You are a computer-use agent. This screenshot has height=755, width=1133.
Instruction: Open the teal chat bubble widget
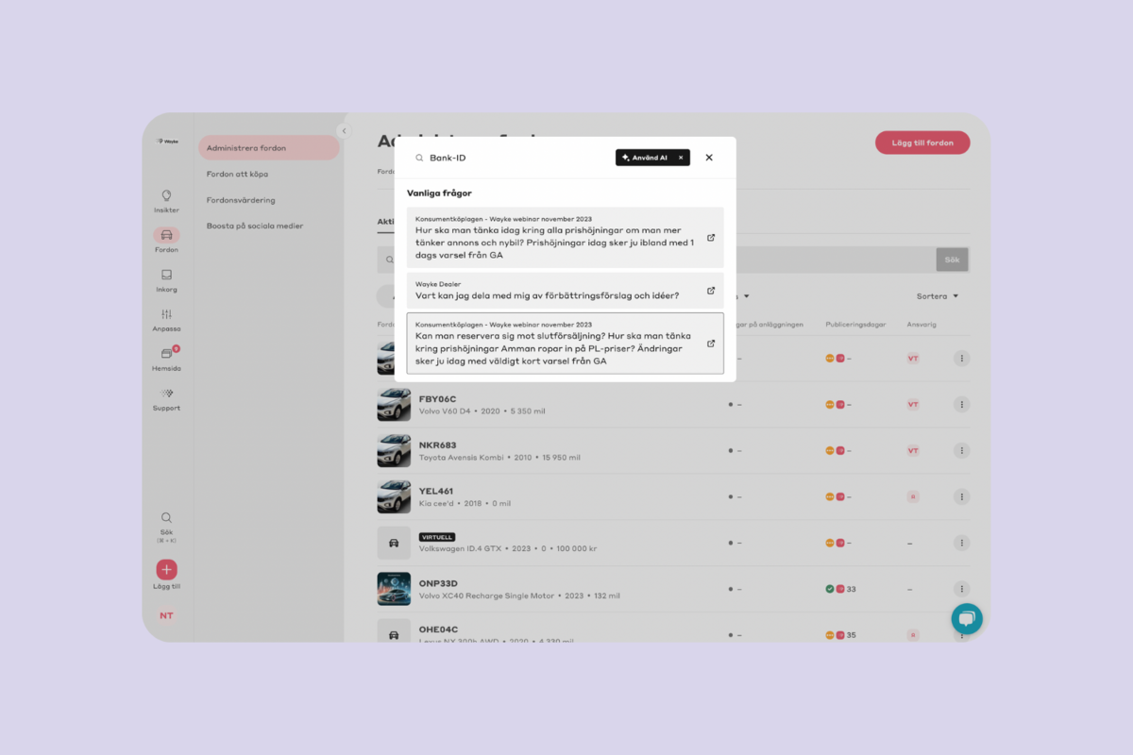coord(967,619)
